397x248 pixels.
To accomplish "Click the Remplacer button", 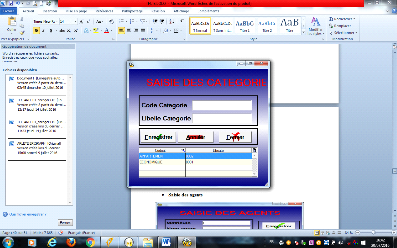I will tap(340, 26).
